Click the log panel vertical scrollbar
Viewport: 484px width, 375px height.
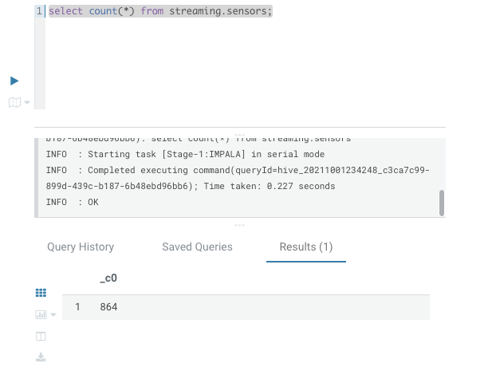(442, 203)
